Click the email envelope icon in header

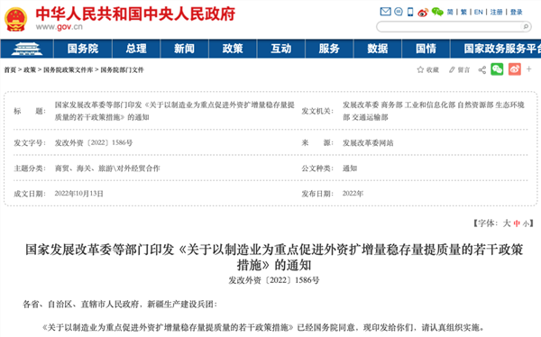pyautogui.click(x=385, y=12)
